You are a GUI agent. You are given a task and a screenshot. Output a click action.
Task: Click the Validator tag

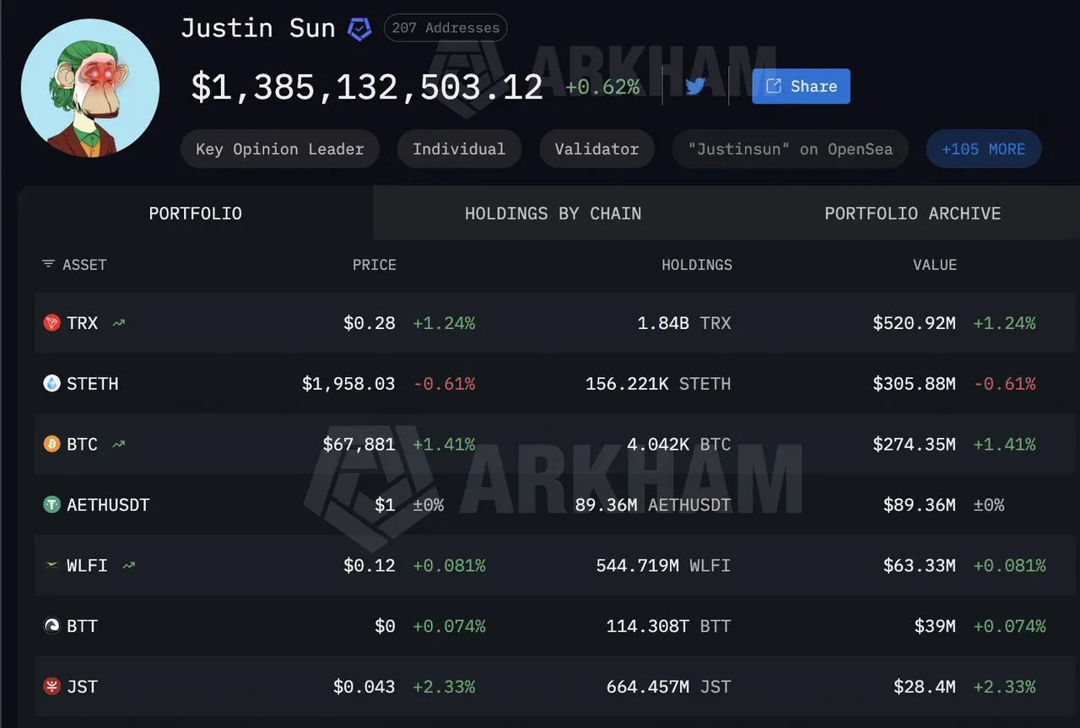(597, 148)
